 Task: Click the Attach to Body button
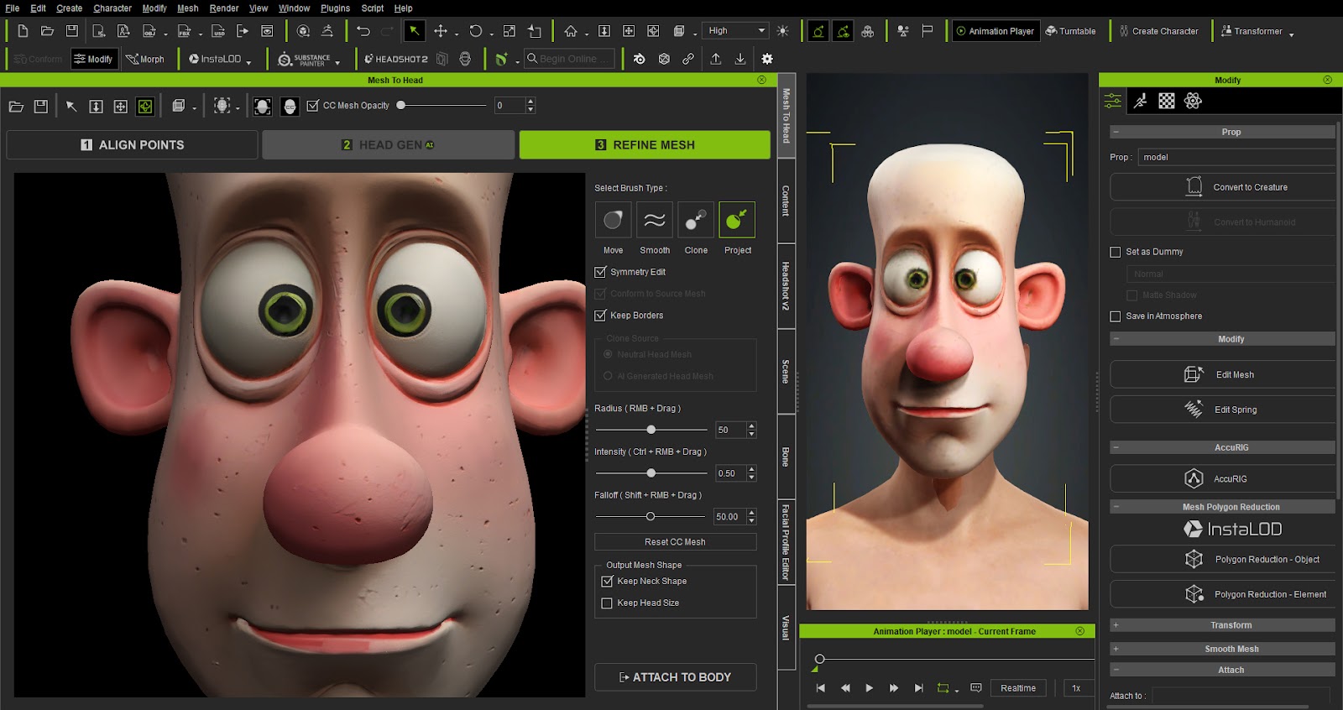tap(675, 677)
